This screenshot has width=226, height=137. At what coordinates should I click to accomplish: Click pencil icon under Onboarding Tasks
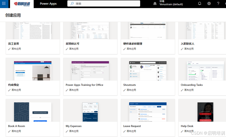[x=182, y=90]
